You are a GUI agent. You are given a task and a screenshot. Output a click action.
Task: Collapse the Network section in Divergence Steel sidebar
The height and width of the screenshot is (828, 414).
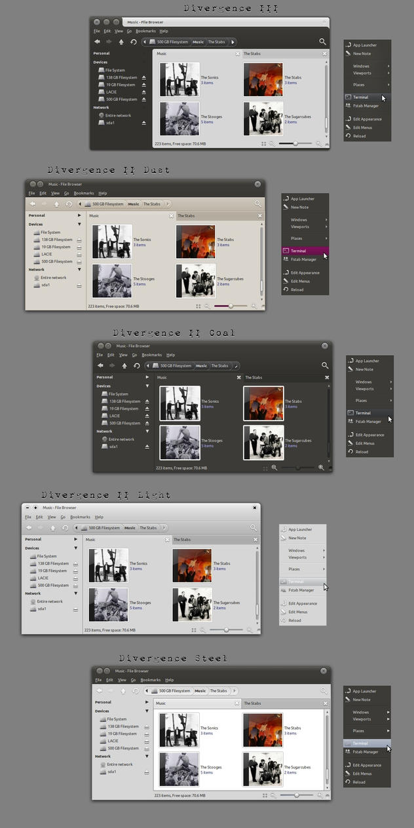(147, 756)
